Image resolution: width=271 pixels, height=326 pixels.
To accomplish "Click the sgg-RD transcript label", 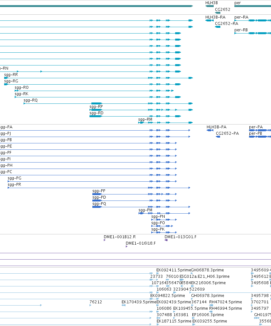I will pos(96,113).
